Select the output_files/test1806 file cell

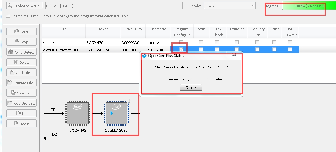point(64,50)
